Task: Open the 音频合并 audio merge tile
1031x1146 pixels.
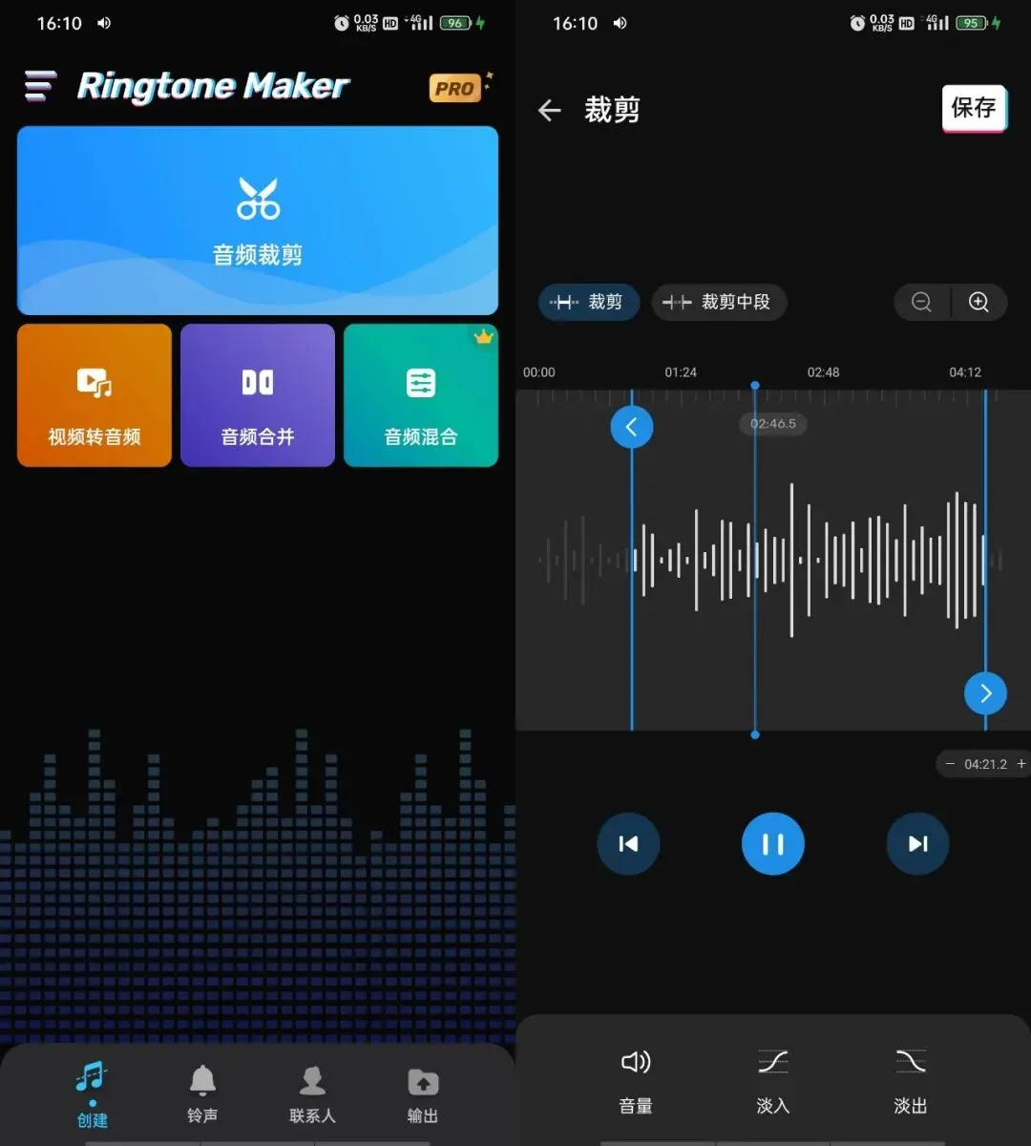Action: 258,395
